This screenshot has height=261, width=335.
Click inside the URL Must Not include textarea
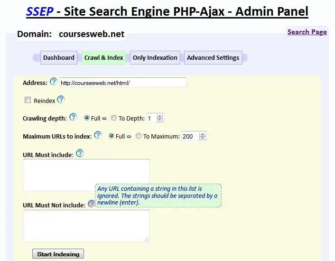point(86,226)
